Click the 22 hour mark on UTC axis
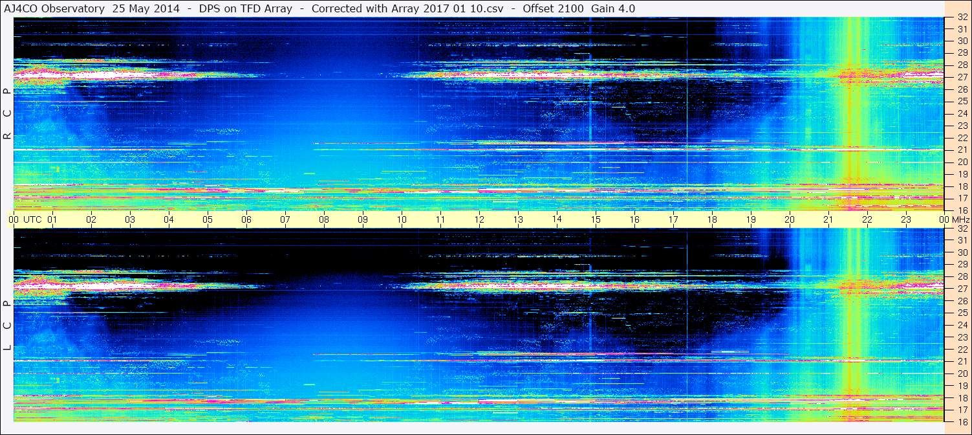The image size is (972, 435). coord(868,219)
